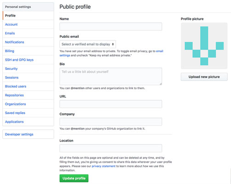Click the teal identicon profile picture
Screen dimensions: 231x184
click(x=204, y=46)
